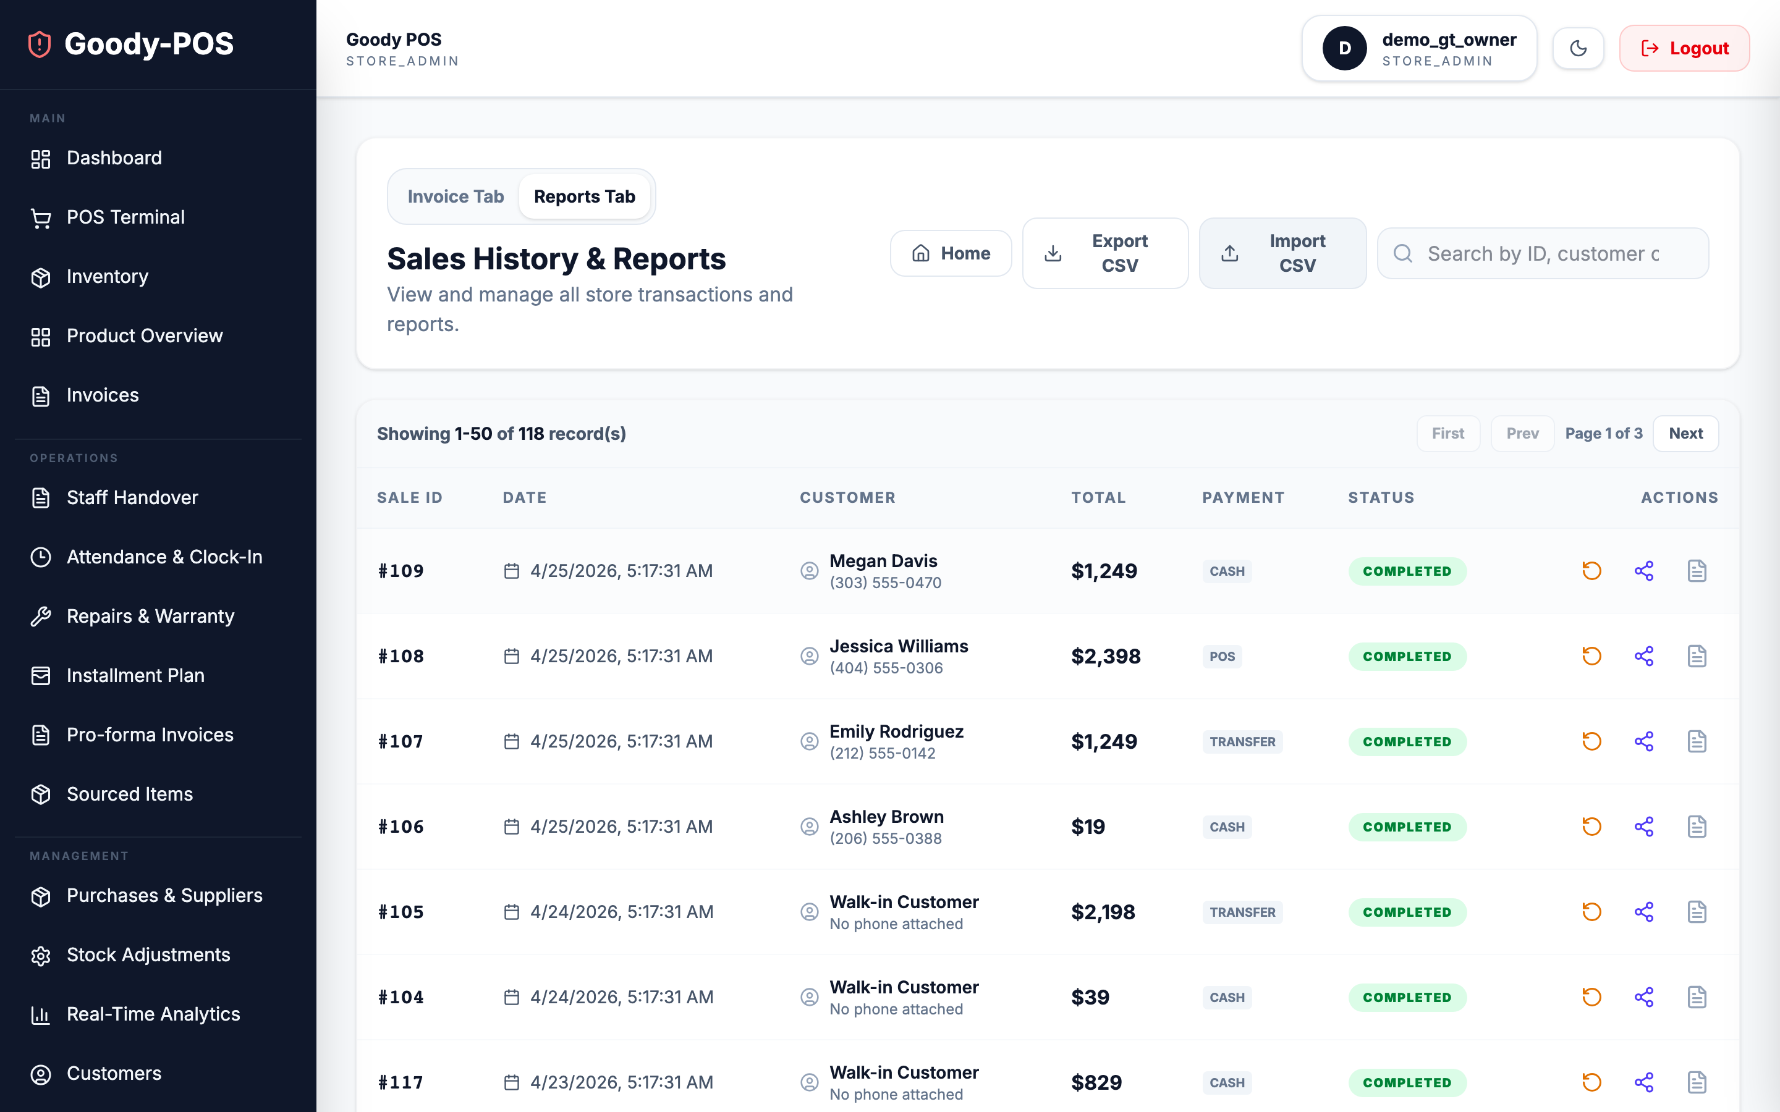This screenshot has height=1112, width=1780.
Task: Toggle the COMPLETED status badge on sale #106
Action: (1407, 827)
